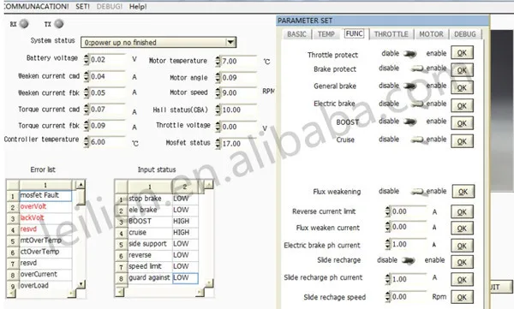Select the 'mosfet Fault' error row
The image size is (514, 309).
[45, 196]
